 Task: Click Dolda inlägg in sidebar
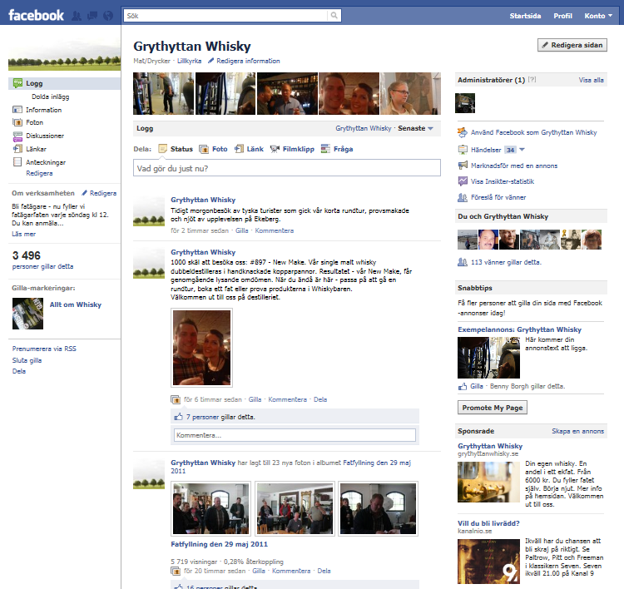(x=50, y=97)
